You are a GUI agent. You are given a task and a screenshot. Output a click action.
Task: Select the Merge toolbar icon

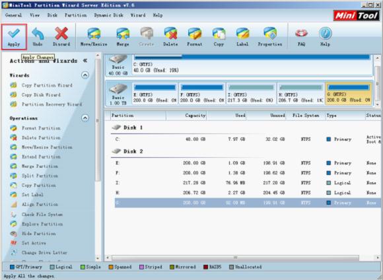coord(123,34)
